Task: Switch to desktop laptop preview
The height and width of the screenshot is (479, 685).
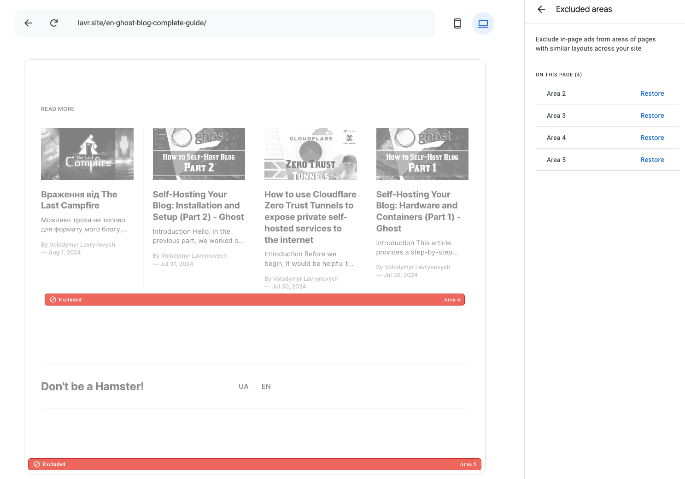Action: coord(483,23)
